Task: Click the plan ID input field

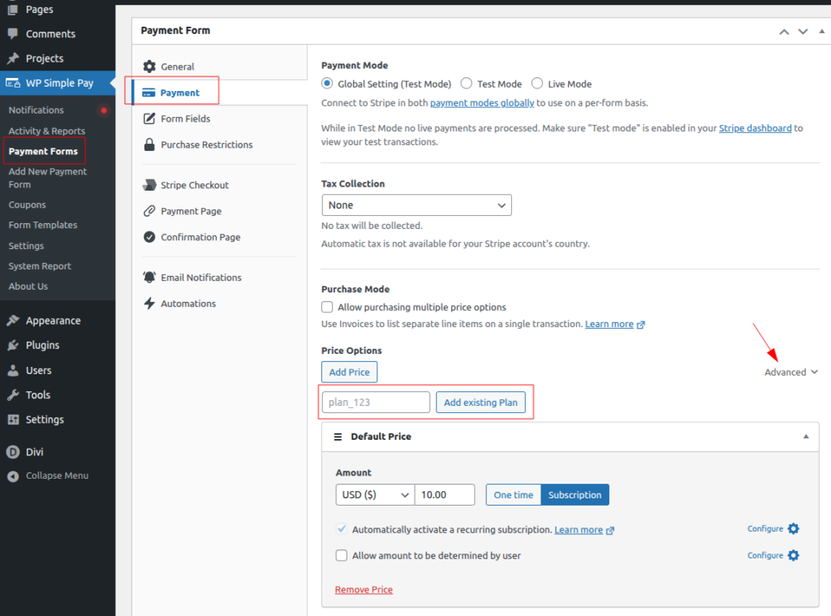Action: click(x=376, y=403)
